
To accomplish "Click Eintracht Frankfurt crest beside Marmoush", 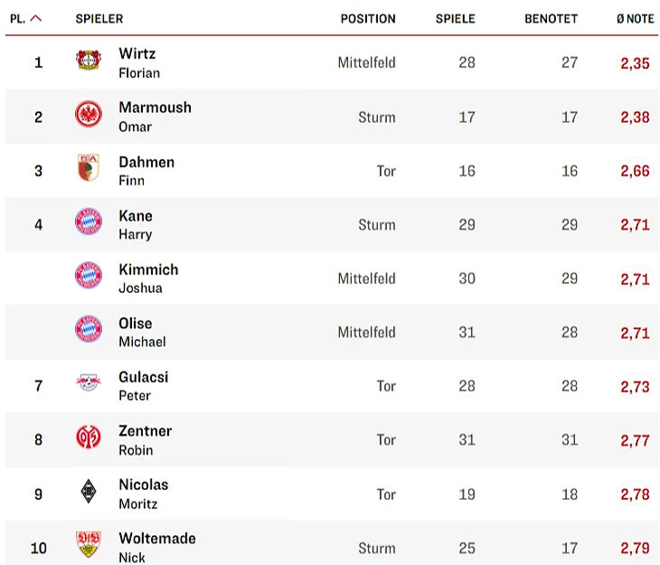I will pyautogui.click(x=89, y=115).
